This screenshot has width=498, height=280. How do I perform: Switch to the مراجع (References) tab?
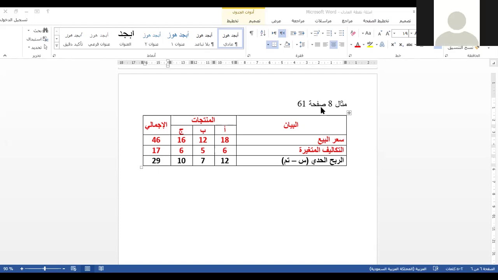tap(347, 21)
